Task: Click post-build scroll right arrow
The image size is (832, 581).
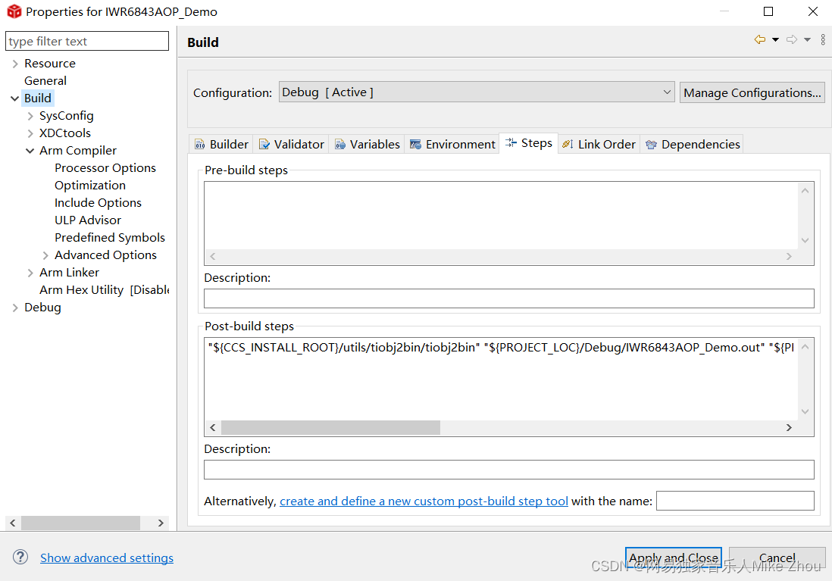Action: click(789, 428)
